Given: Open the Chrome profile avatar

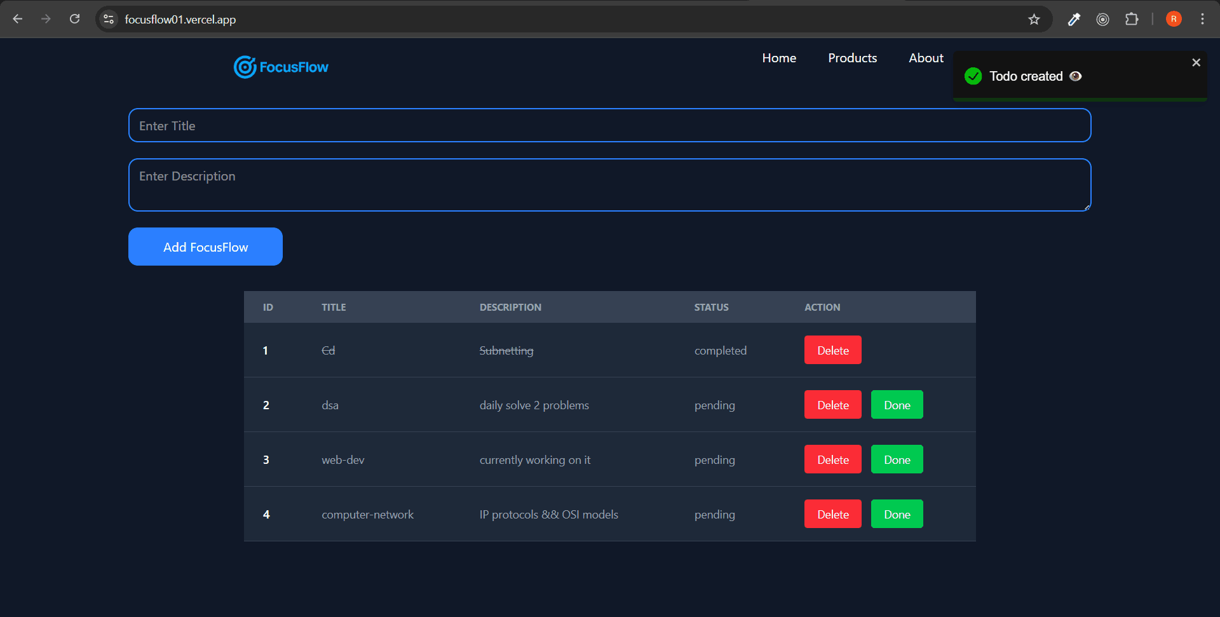Looking at the screenshot, I should tap(1173, 19).
